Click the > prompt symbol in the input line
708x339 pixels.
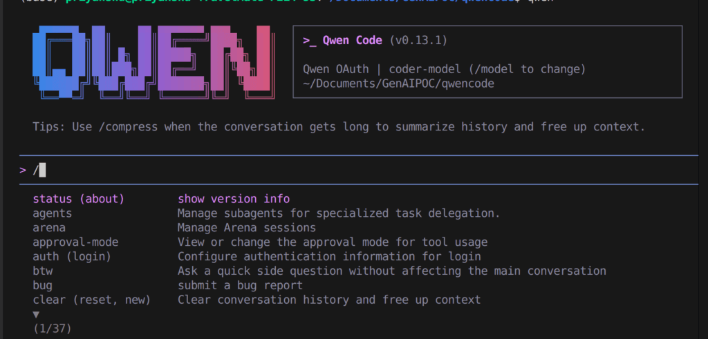(x=23, y=170)
